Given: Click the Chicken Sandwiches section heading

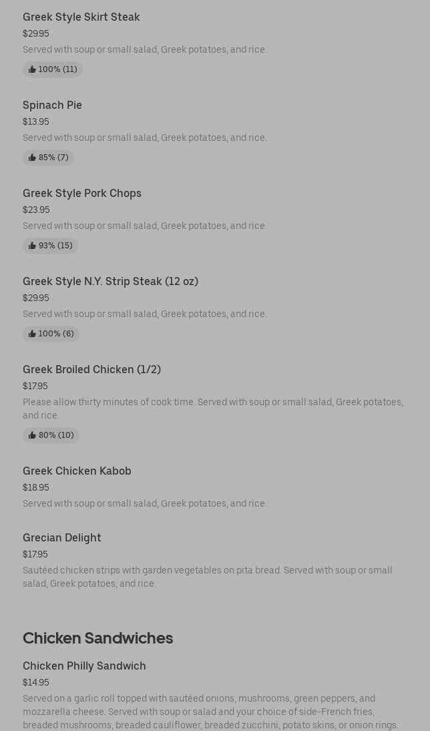Looking at the screenshot, I should [x=97, y=638].
